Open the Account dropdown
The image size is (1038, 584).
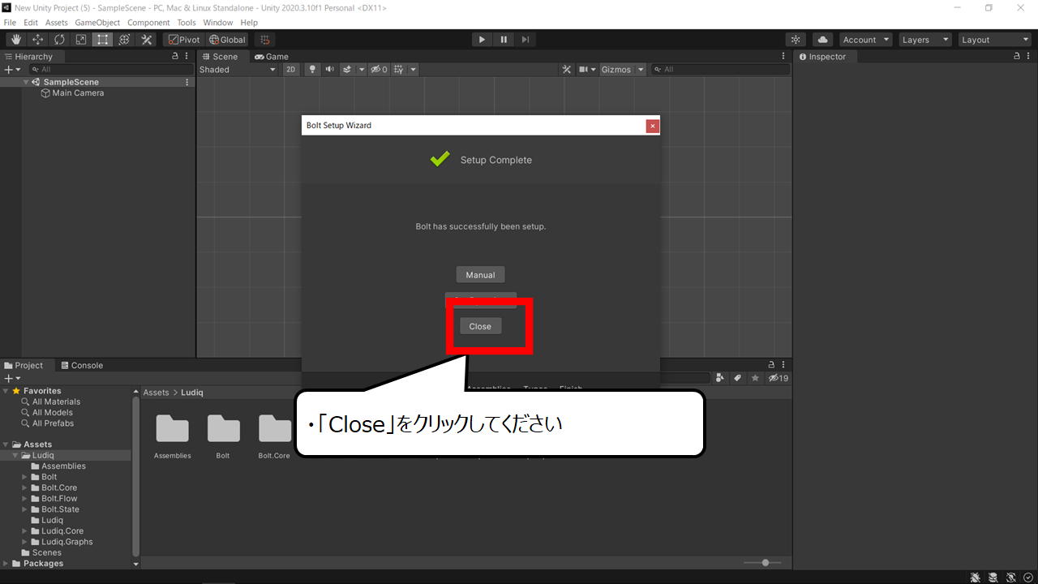(x=865, y=40)
